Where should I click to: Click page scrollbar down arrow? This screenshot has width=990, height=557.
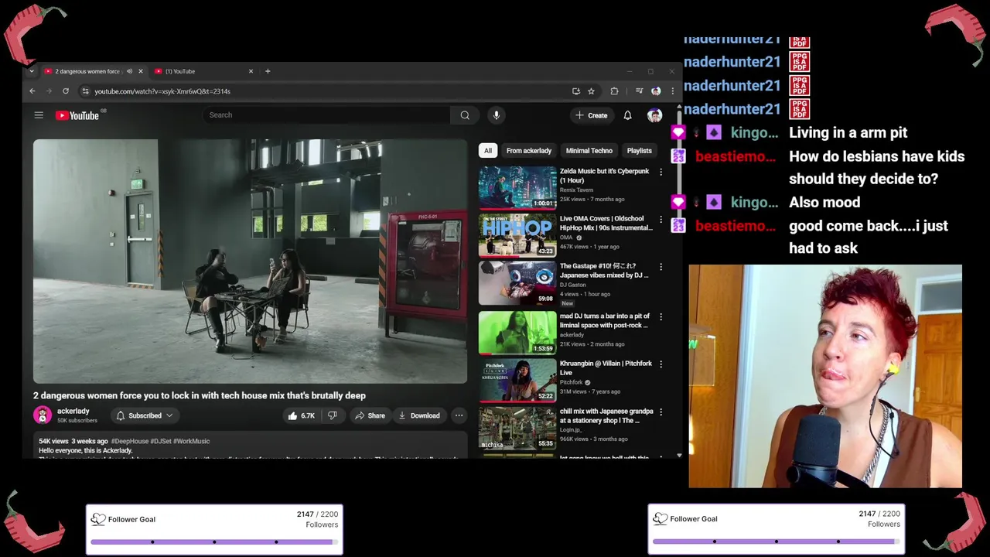pyautogui.click(x=679, y=456)
